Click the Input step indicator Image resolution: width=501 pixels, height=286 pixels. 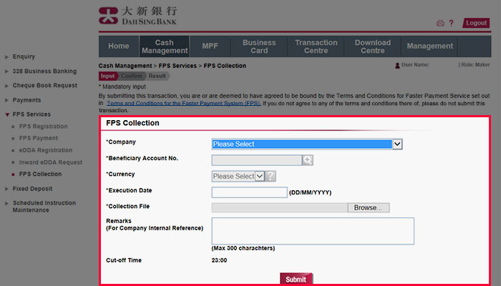click(x=107, y=76)
